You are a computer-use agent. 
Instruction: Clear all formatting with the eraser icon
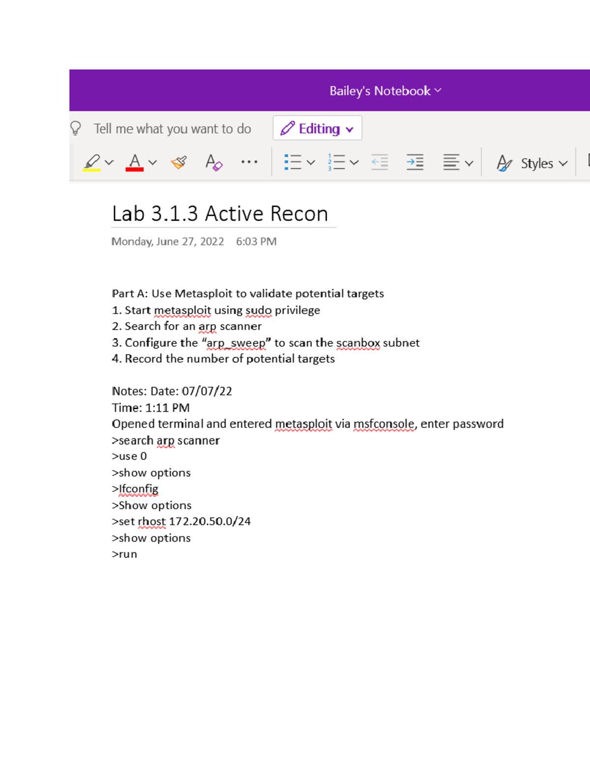[213, 162]
